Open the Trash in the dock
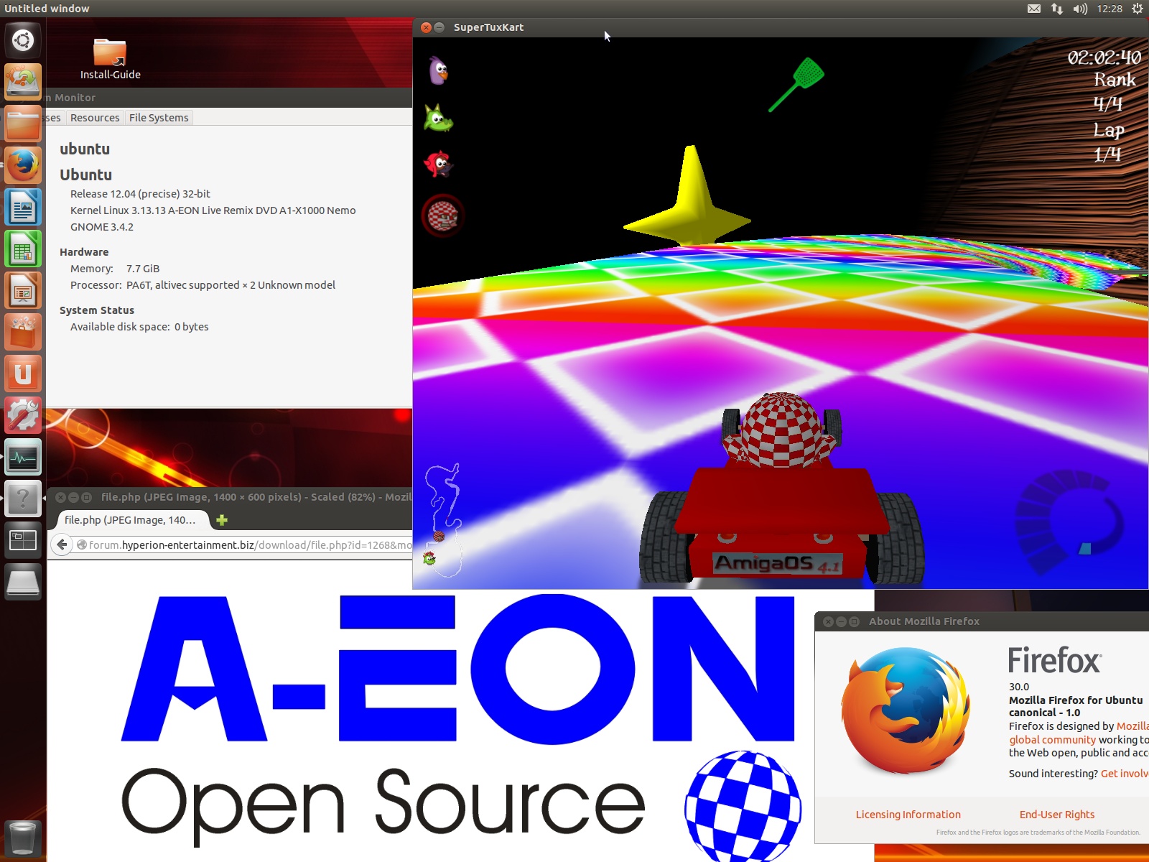This screenshot has width=1149, height=862. tap(23, 838)
